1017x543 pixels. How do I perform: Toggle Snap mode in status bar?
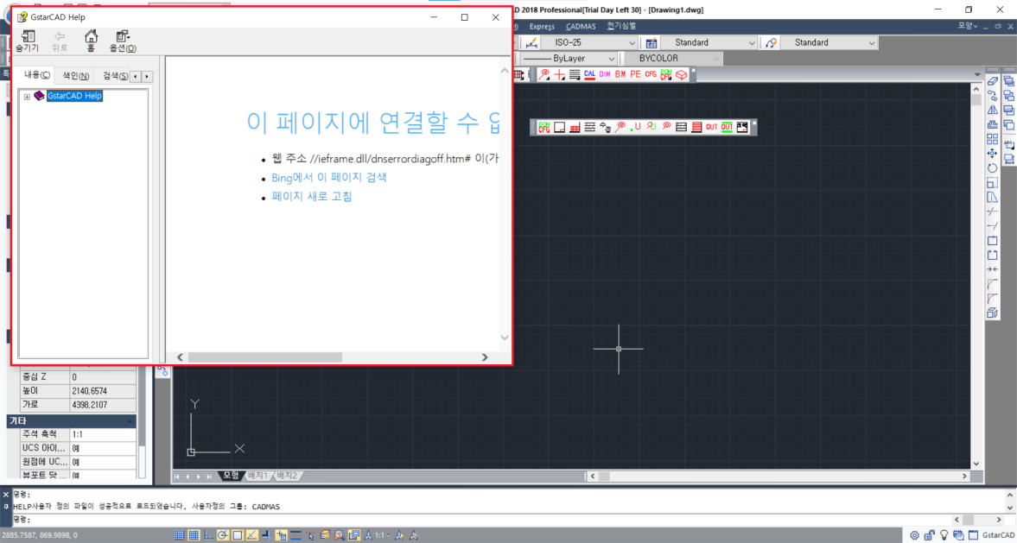coord(180,535)
